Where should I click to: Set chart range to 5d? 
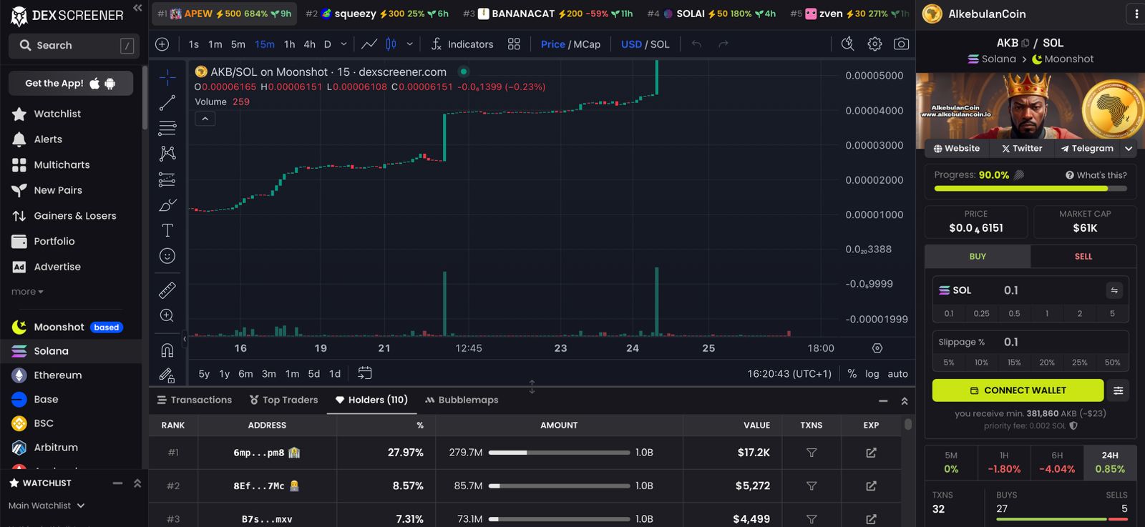(x=314, y=374)
